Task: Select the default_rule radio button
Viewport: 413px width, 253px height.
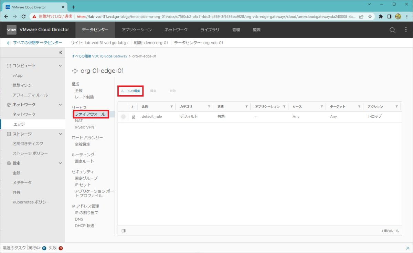Action: pos(123,117)
